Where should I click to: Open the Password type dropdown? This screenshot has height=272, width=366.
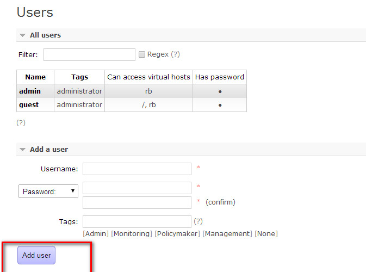[48, 191]
